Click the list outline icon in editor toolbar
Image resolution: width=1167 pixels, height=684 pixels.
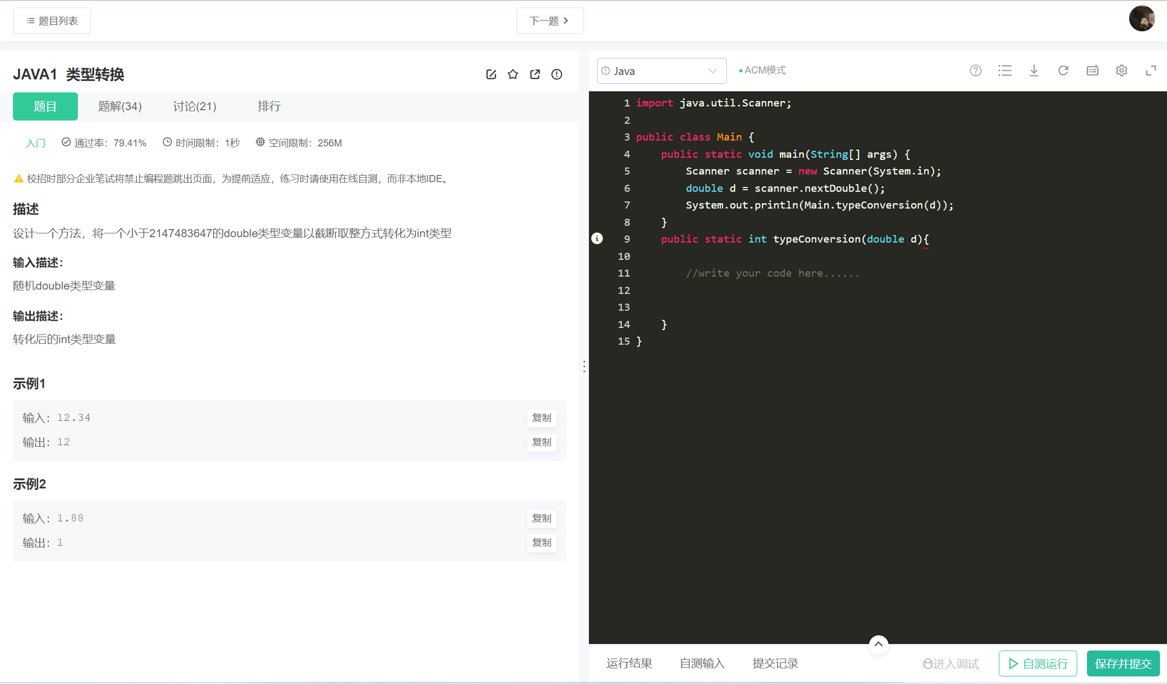point(1005,71)
